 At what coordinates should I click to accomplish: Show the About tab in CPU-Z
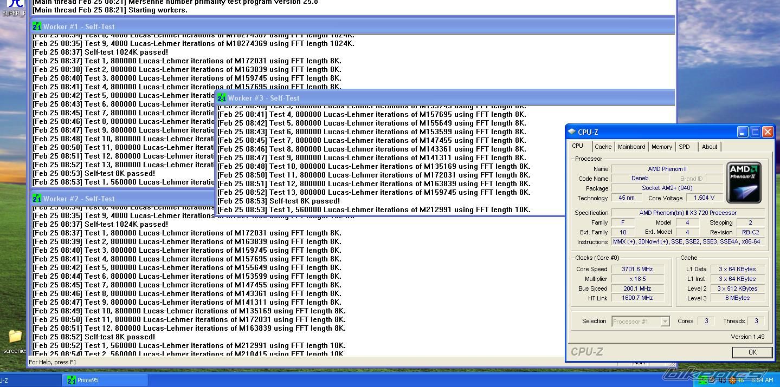[x=709, y=147]
